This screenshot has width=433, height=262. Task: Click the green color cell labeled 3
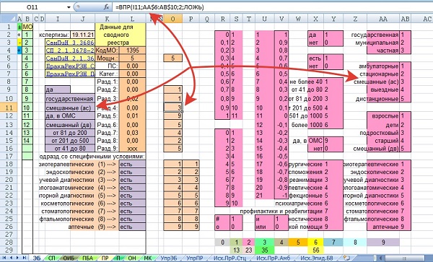point(265,242)
